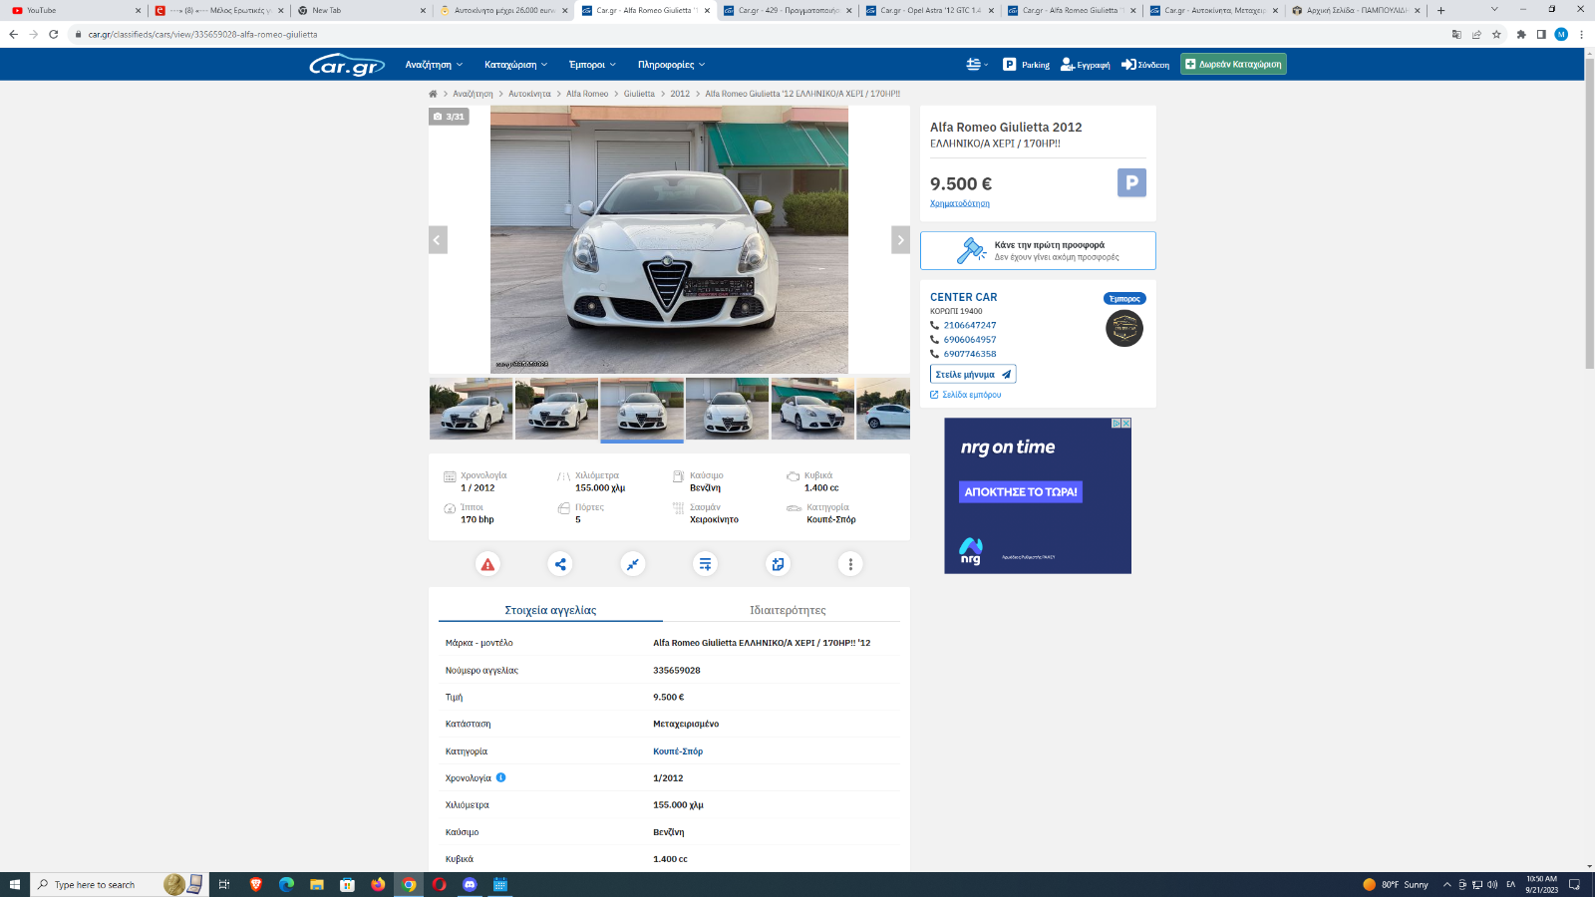Click the Εγγραφή register link

(x=1085, y=65)
